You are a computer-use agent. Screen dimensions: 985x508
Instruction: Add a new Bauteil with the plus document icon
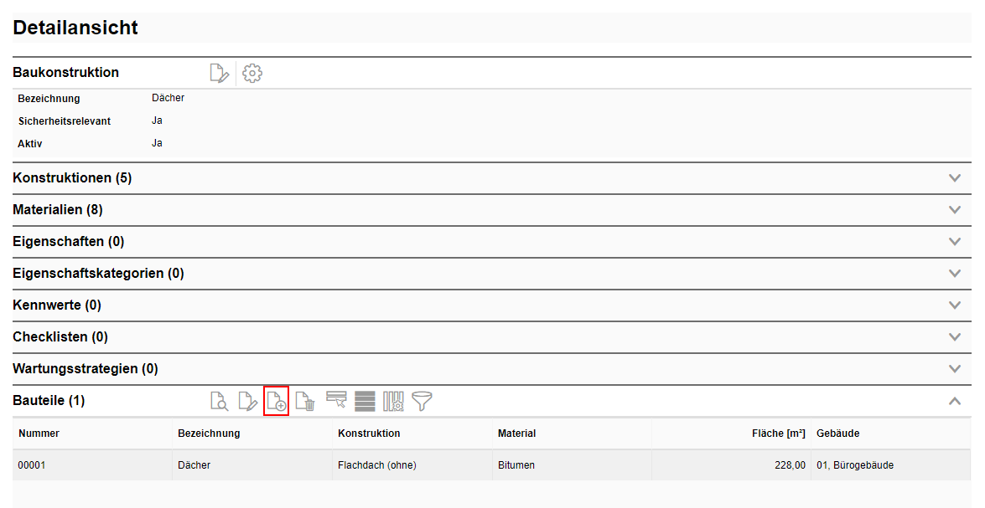pos(276,402)
